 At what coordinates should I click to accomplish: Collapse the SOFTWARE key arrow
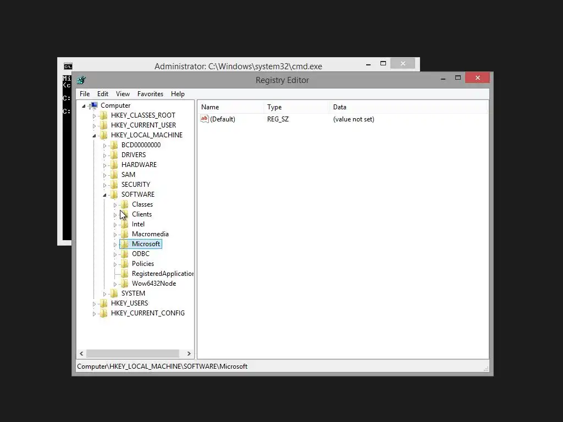tap(104, 195)
